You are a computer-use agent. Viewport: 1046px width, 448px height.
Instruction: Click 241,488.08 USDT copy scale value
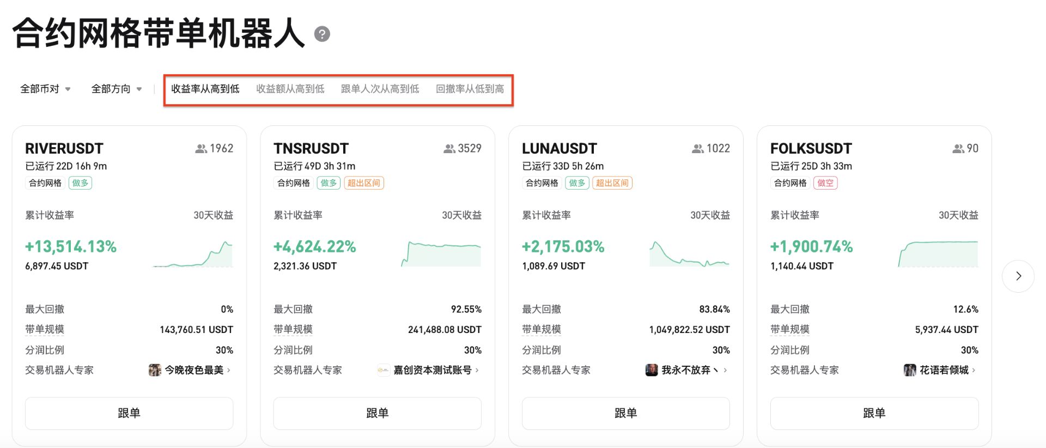click(x=445, y=330)
